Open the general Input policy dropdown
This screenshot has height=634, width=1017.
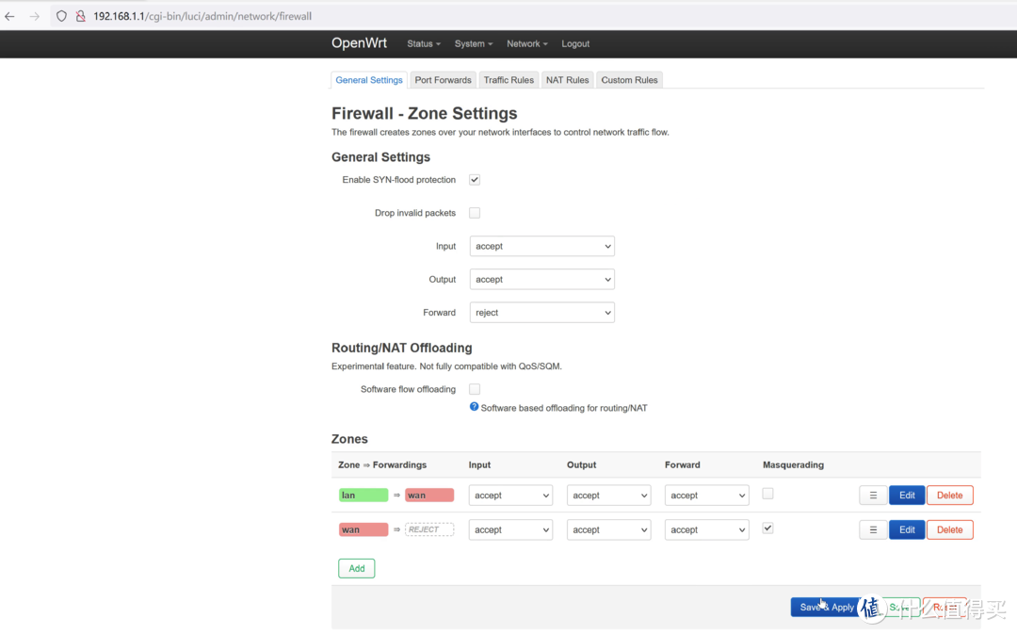pos(542,246)
